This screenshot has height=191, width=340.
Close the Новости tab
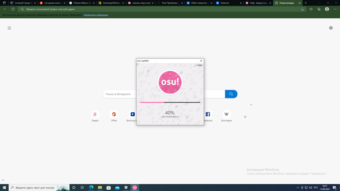pyautogui.click(x=241, y=3)
